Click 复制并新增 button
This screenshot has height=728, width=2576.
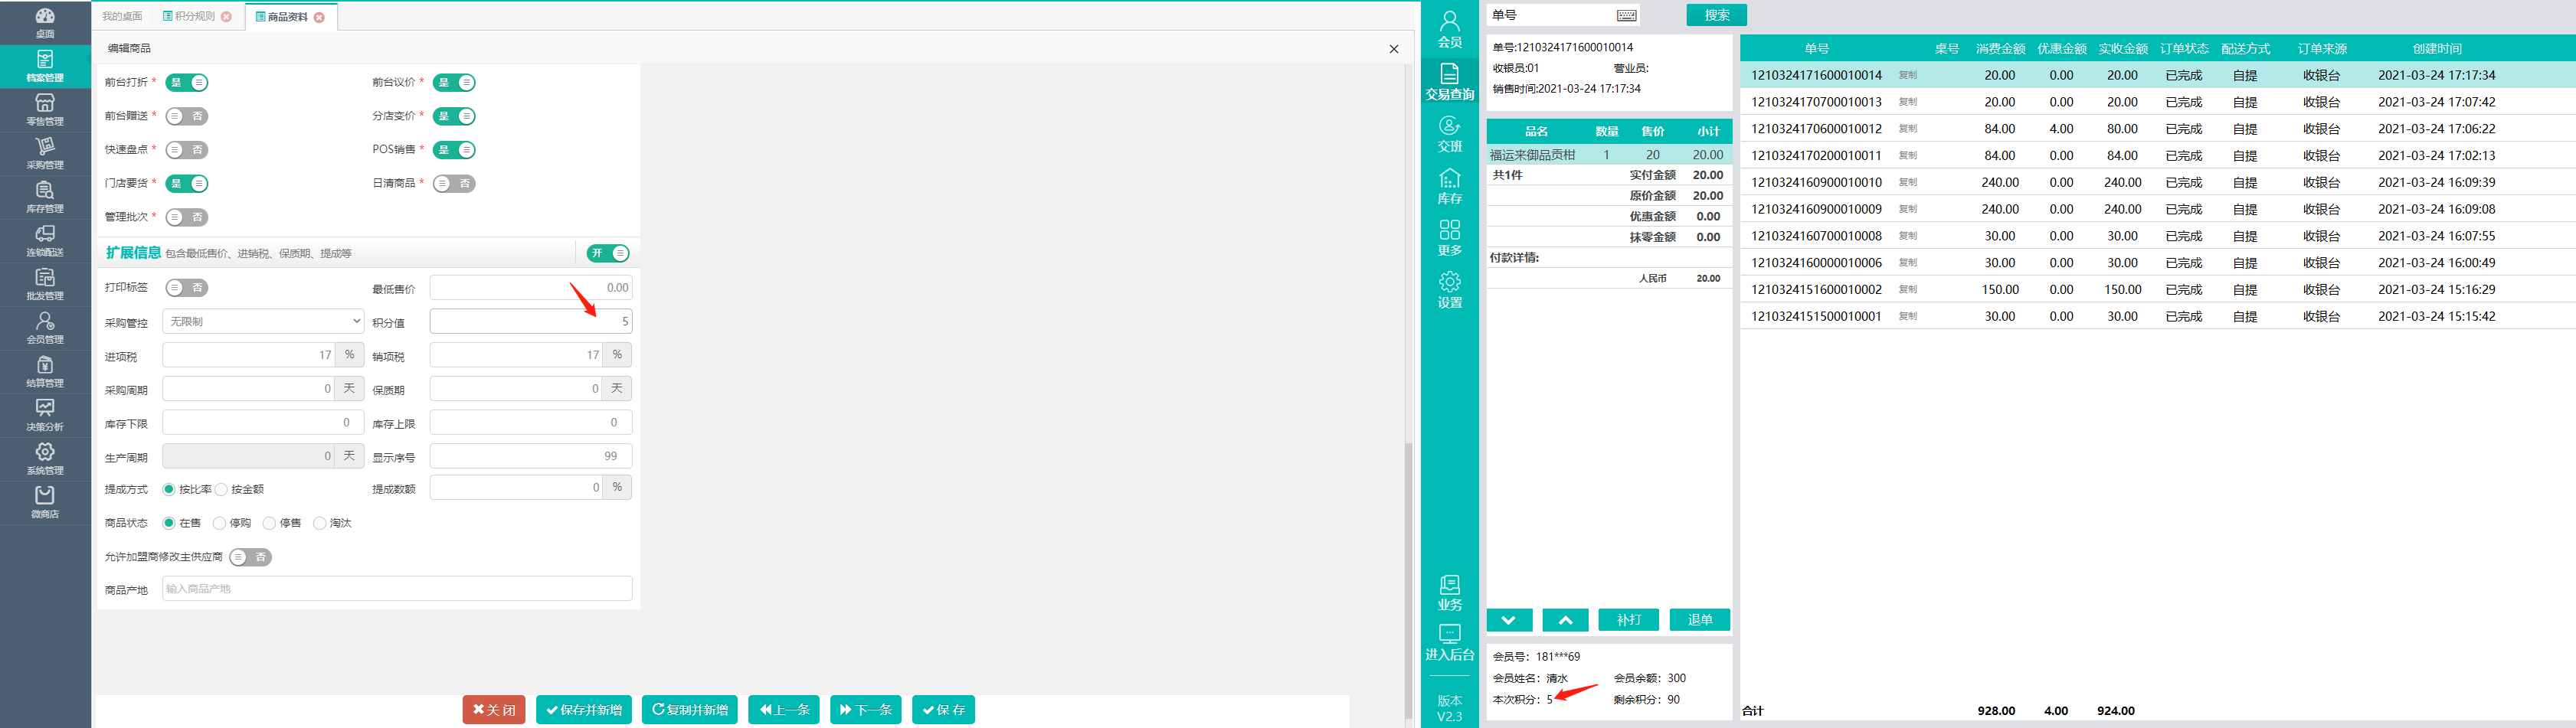[690, 710]
